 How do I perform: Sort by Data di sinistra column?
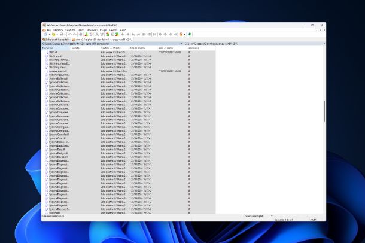(143, 48)
